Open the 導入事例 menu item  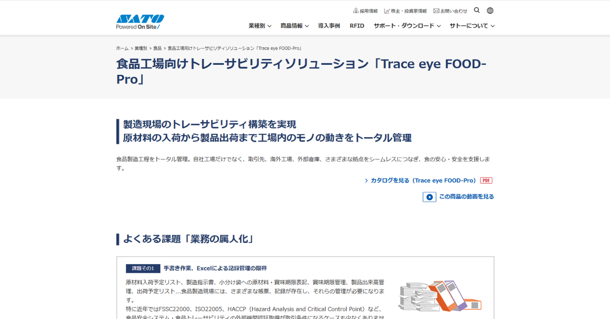click(329, 26)
